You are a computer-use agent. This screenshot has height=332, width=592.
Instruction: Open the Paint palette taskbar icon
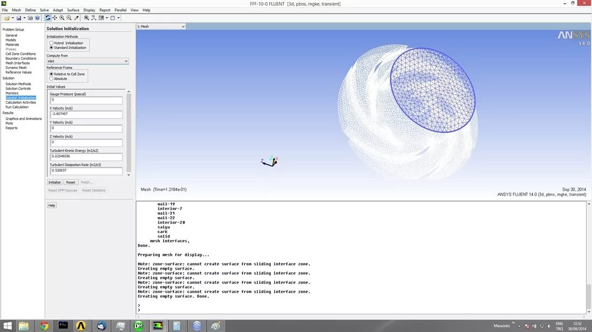point(216,326)
